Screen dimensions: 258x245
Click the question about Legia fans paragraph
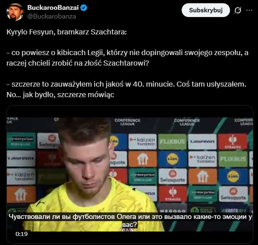pos(127,58)
